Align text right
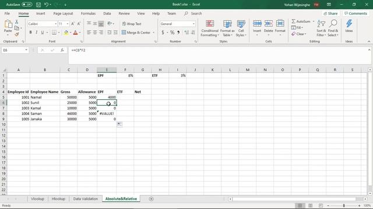This screenshot has height=209, width=373. [101, 33]
